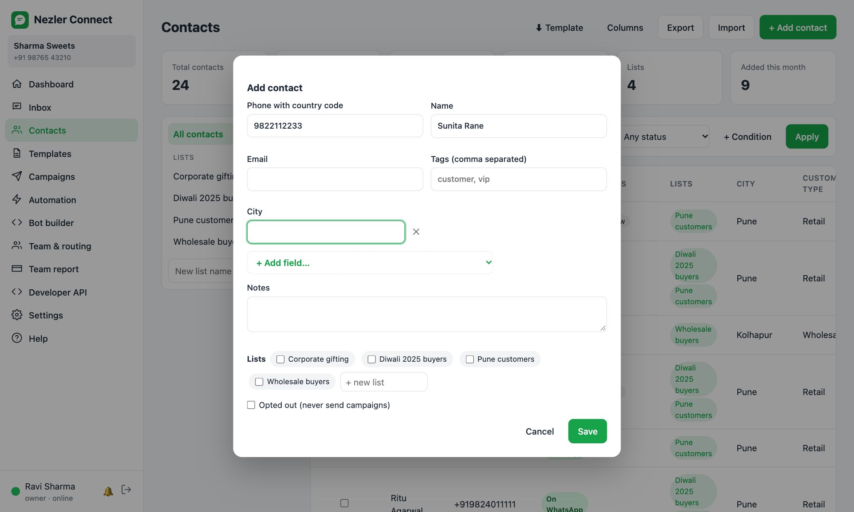The width and height of the screenshot is (854, 512).
Task: Click the + new list input
Action: 383,382
